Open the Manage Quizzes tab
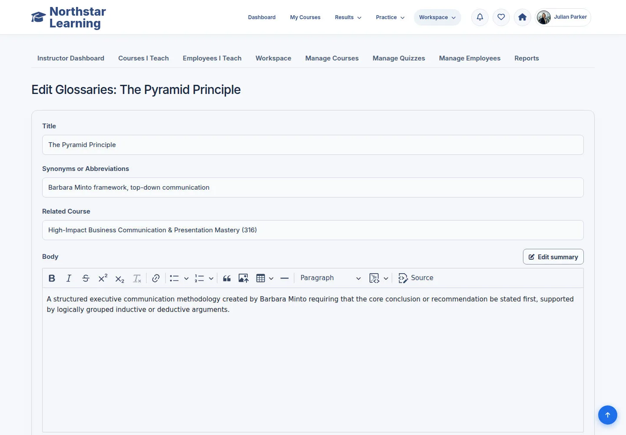Image resolution: width=626 pixels, height=435 pixels. click(399, 58)
